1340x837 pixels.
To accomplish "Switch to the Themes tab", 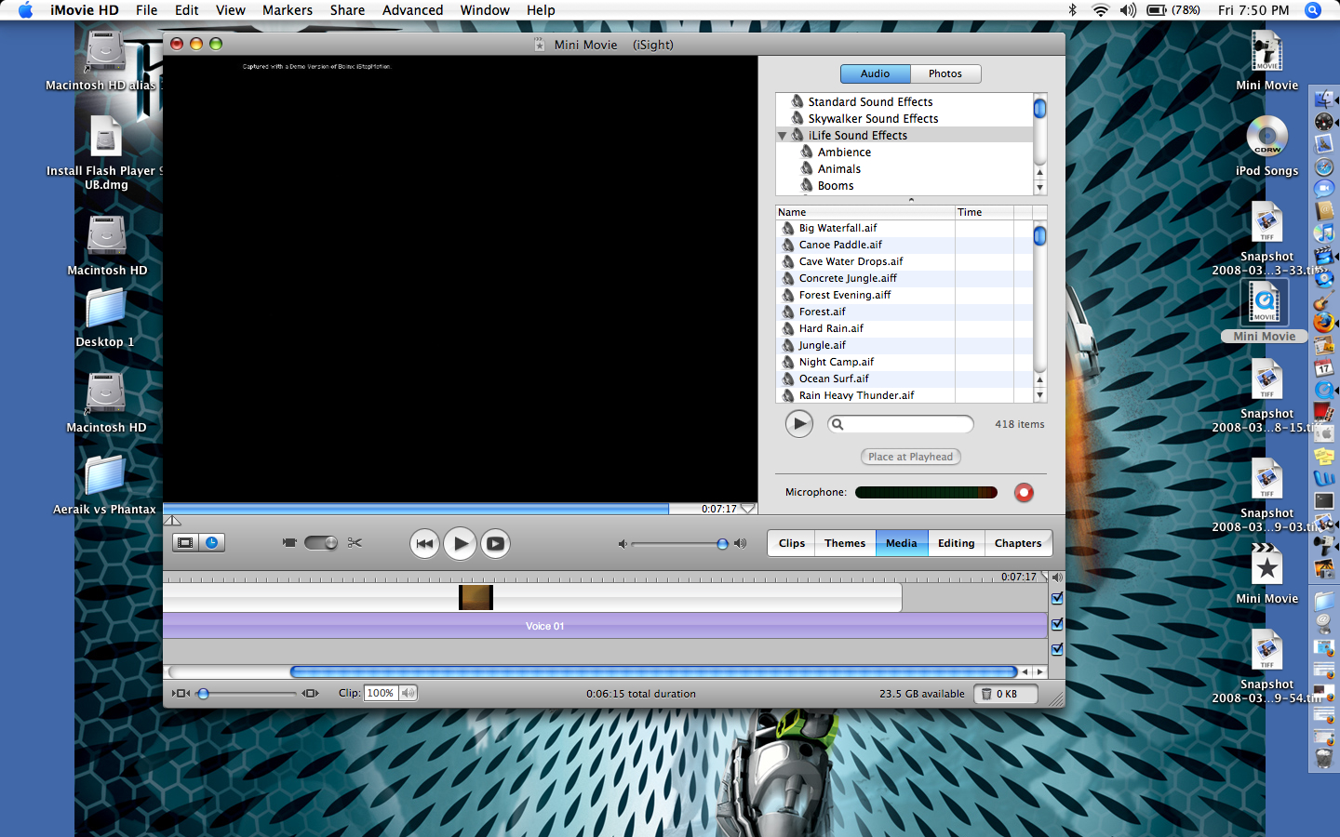I will [845, 543].
